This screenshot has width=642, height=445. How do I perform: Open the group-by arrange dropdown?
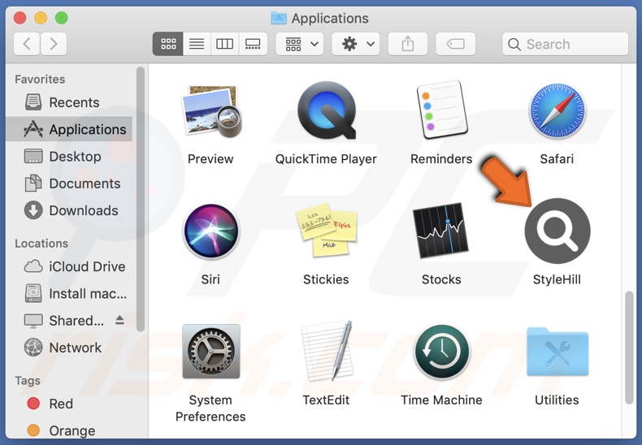coord(300,44)
